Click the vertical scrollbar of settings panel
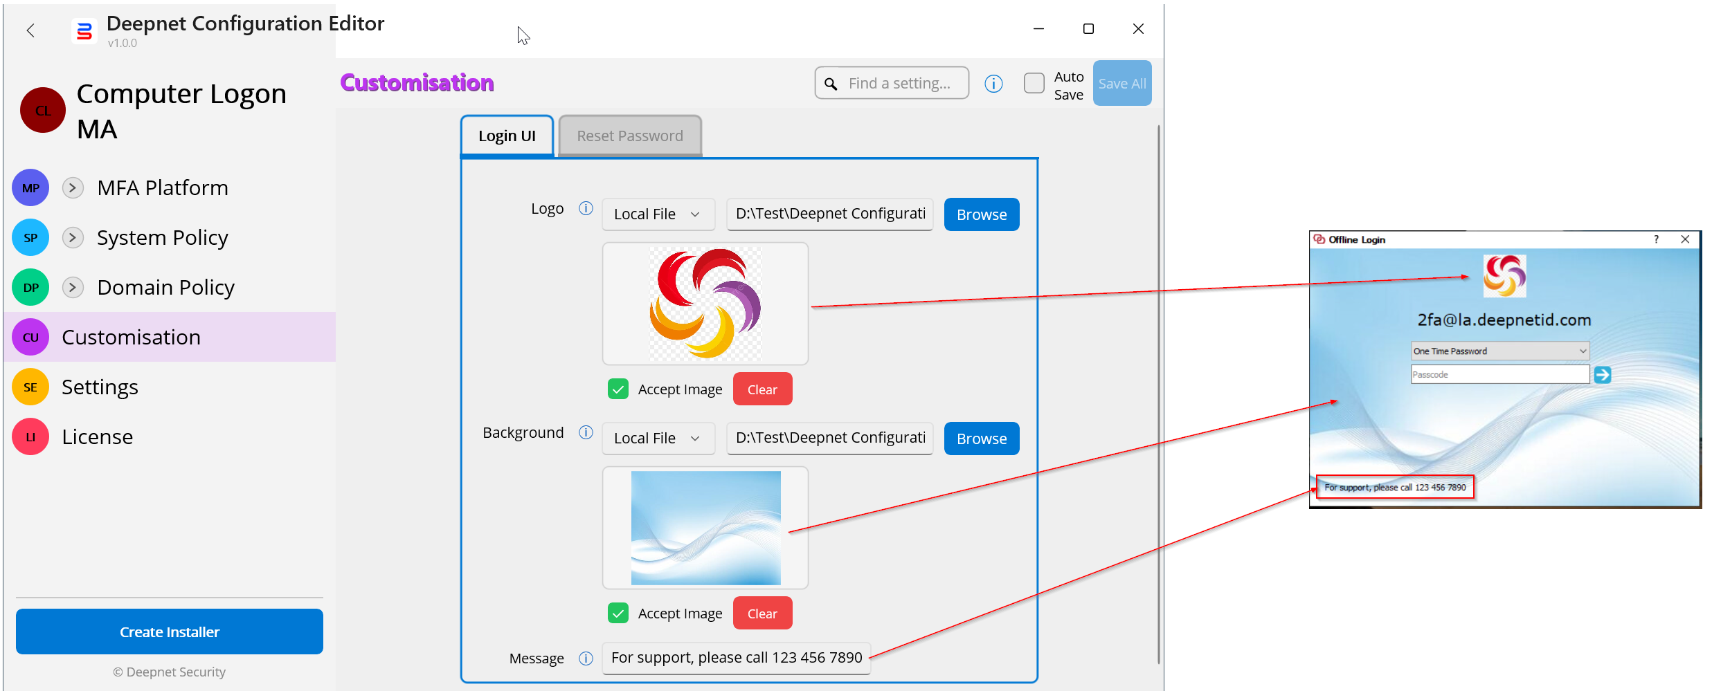Viewport: 1712px width, 691px height. (1158, 394)
